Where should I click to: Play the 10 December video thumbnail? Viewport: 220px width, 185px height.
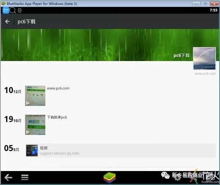pos(35,96)
